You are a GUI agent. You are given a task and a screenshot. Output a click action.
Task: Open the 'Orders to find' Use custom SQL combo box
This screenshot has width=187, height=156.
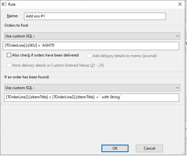[x=92, y=36]
